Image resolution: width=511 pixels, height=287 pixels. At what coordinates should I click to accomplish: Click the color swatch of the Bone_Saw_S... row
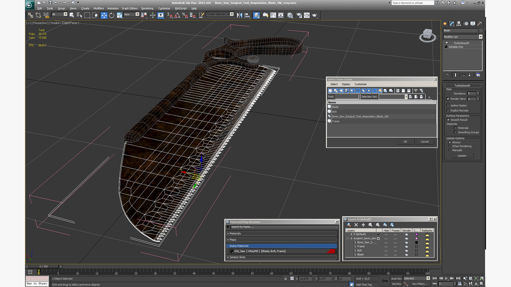pos(417,243)
